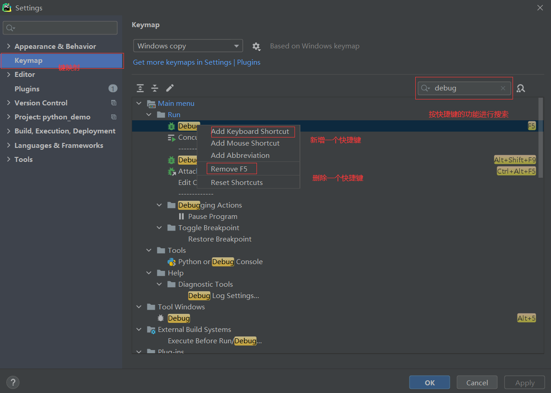Click the gear icon beside keymap dropdown
The height and width of the screenshot is (393, 551).
[x=256, y=46]
